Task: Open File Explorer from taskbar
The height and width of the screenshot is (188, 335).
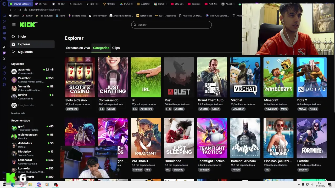Action: [x=30, y=185]
